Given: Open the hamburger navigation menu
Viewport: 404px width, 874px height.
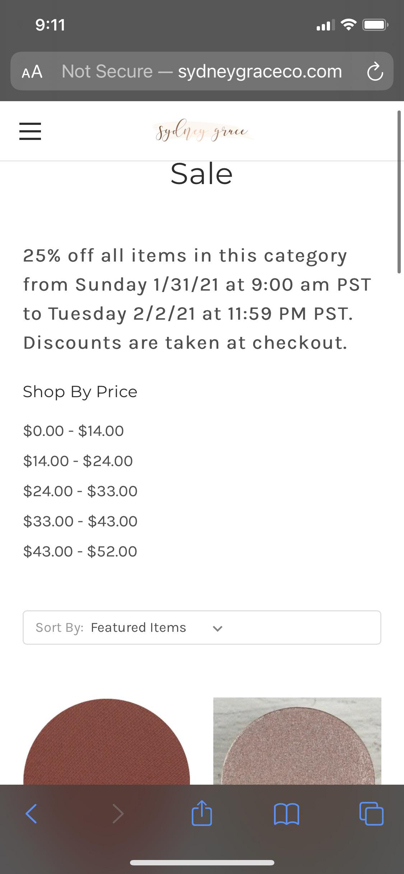Looking at the screenshot, I should [x=31, y=131].
